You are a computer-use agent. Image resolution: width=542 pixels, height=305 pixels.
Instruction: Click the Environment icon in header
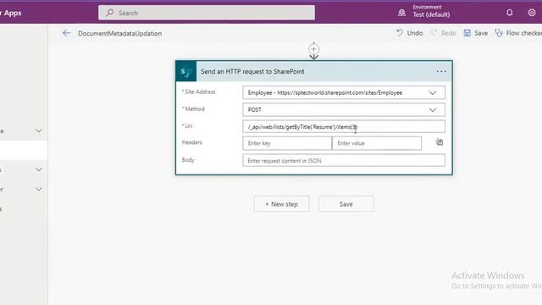coord(401,13)
